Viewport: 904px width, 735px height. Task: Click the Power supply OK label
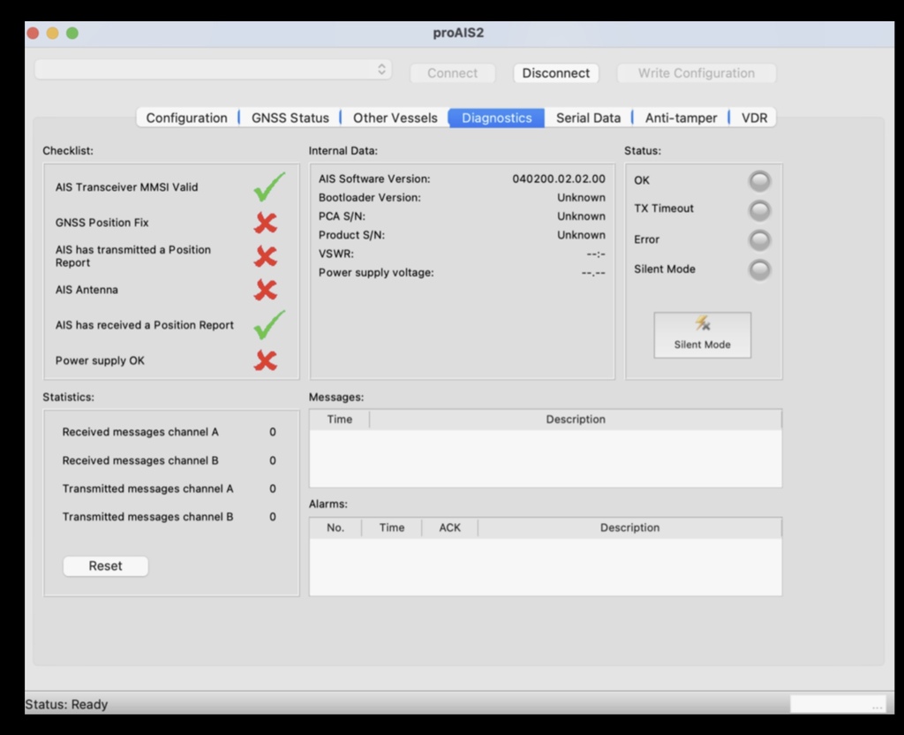coord(100,360)
